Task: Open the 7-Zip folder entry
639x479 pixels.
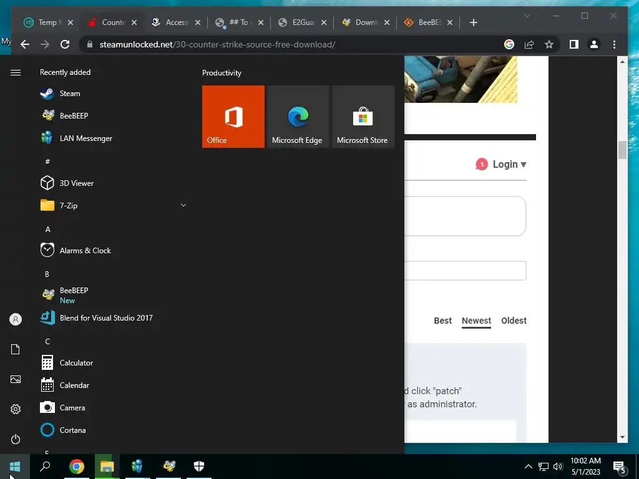Action: click(114, 206)
